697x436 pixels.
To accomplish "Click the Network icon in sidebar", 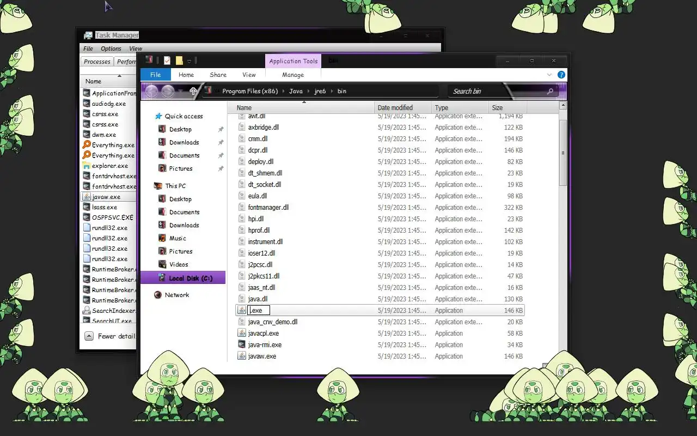I will coord(158,295).
